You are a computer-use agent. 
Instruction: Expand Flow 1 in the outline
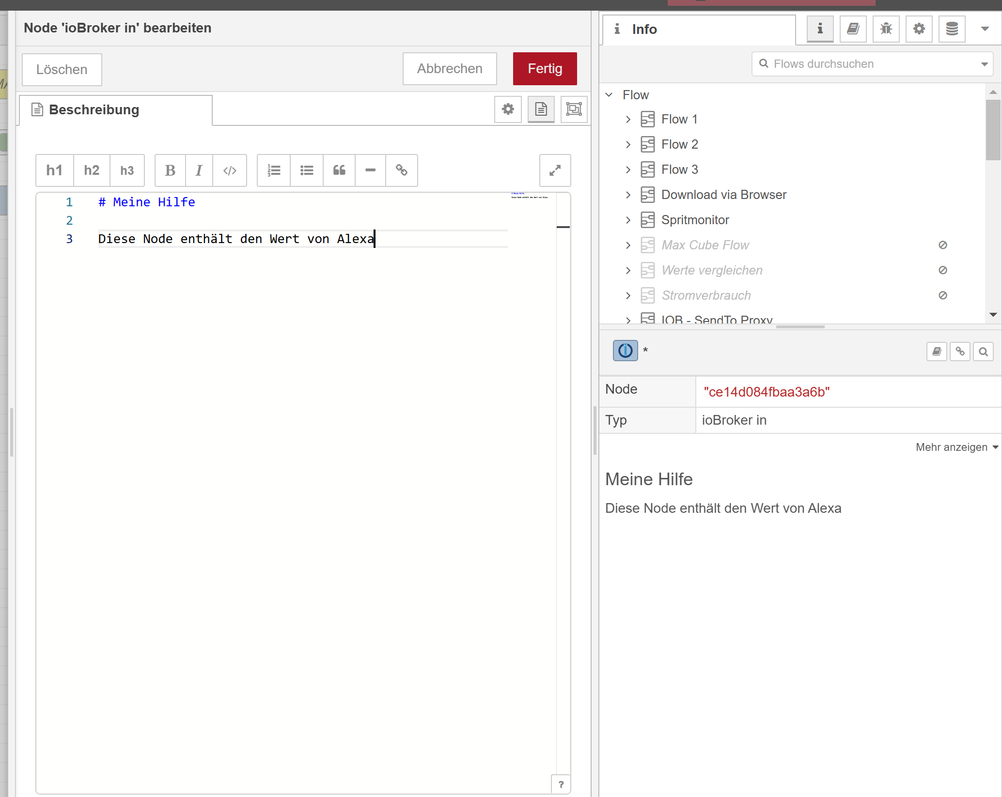(x=628, y=119)
